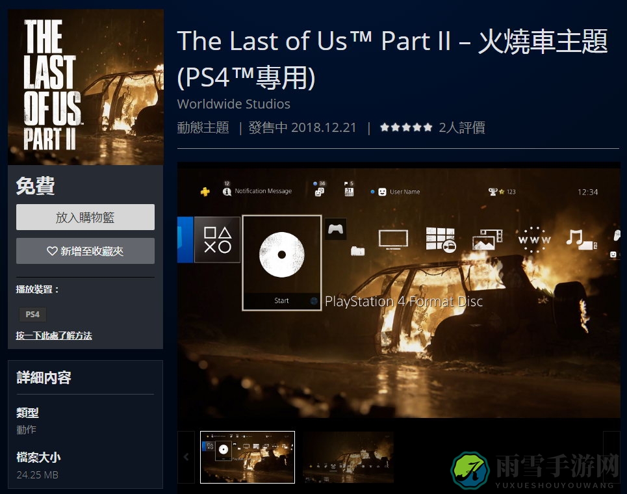Click the PS4 platform tag

coord(32,315)
